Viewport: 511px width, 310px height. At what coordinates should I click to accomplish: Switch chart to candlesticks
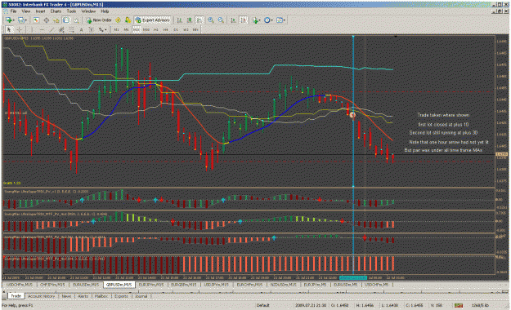click(x=190, y=20)
